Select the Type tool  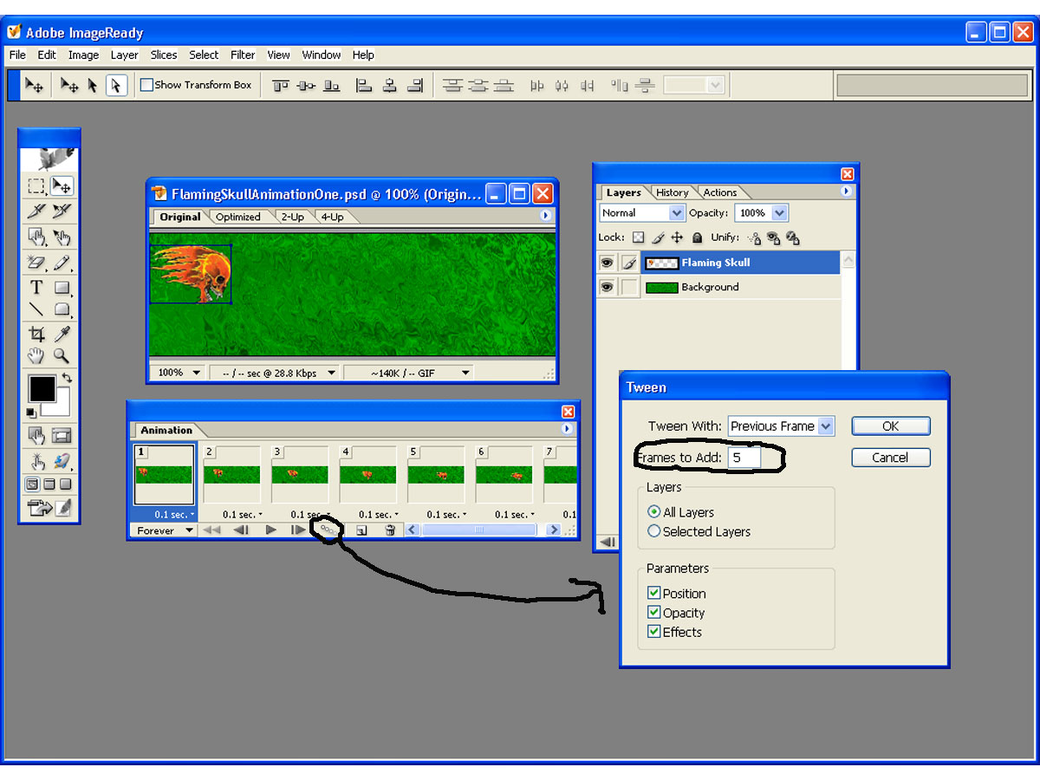pos(36,287)
